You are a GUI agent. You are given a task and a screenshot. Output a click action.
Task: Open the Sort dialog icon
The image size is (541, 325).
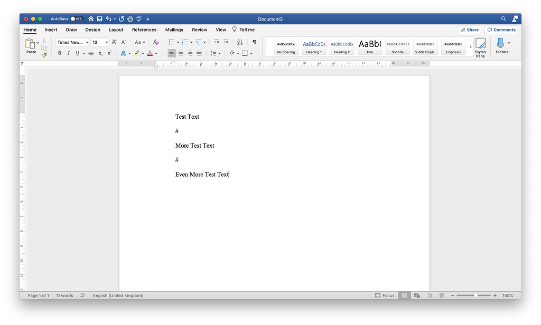click(239, 42)
